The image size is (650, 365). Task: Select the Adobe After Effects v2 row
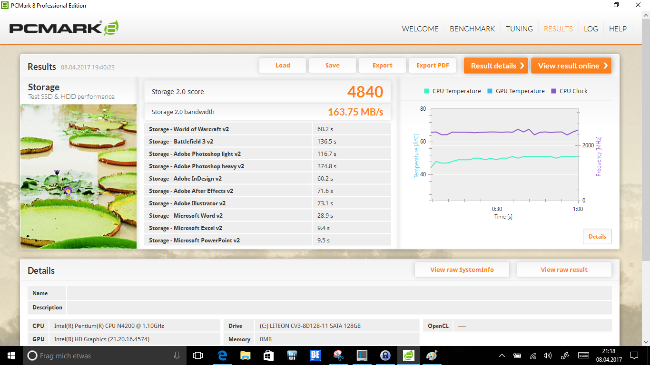(x=267, y=191)
